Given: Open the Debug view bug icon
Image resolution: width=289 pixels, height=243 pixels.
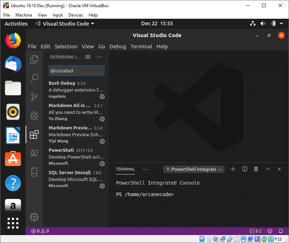Looking at the screenshot, I should 34,116.
